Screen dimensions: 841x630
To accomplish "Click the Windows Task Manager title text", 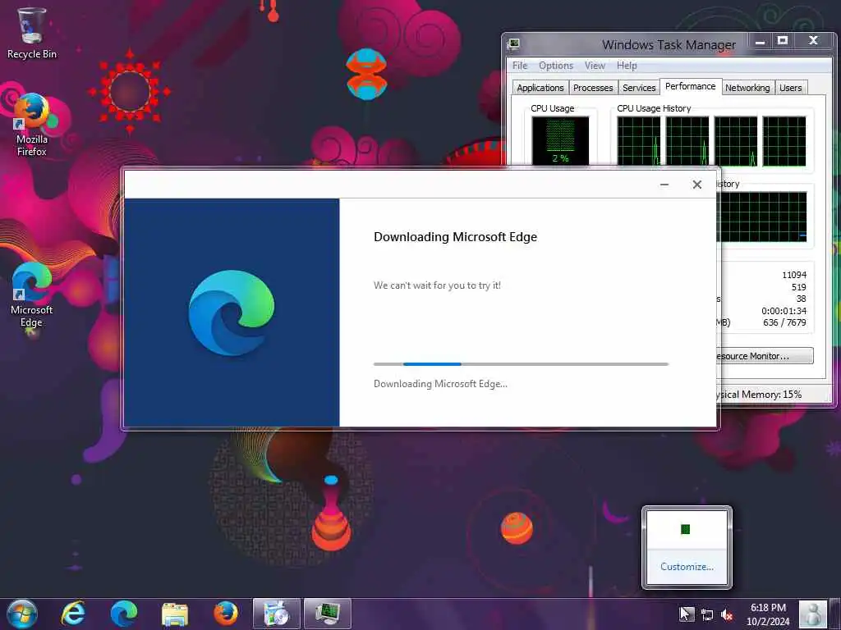I will (669, 44).
